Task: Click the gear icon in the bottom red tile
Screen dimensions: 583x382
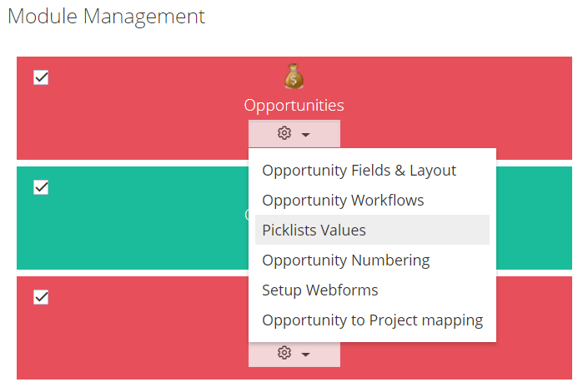Action: [x=284, y=353]
